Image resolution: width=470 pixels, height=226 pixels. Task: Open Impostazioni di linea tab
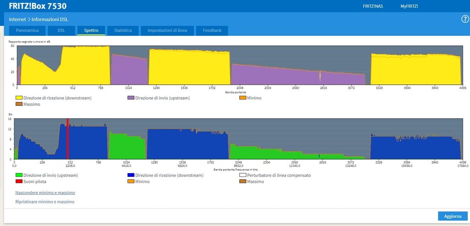pos(167,30)
